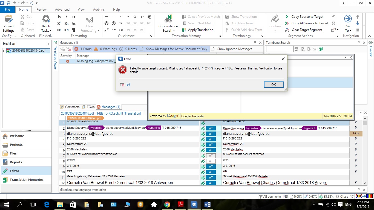Click the Termbase Search input field
Viewport: 374px width, 210px height.
(280, 49)
